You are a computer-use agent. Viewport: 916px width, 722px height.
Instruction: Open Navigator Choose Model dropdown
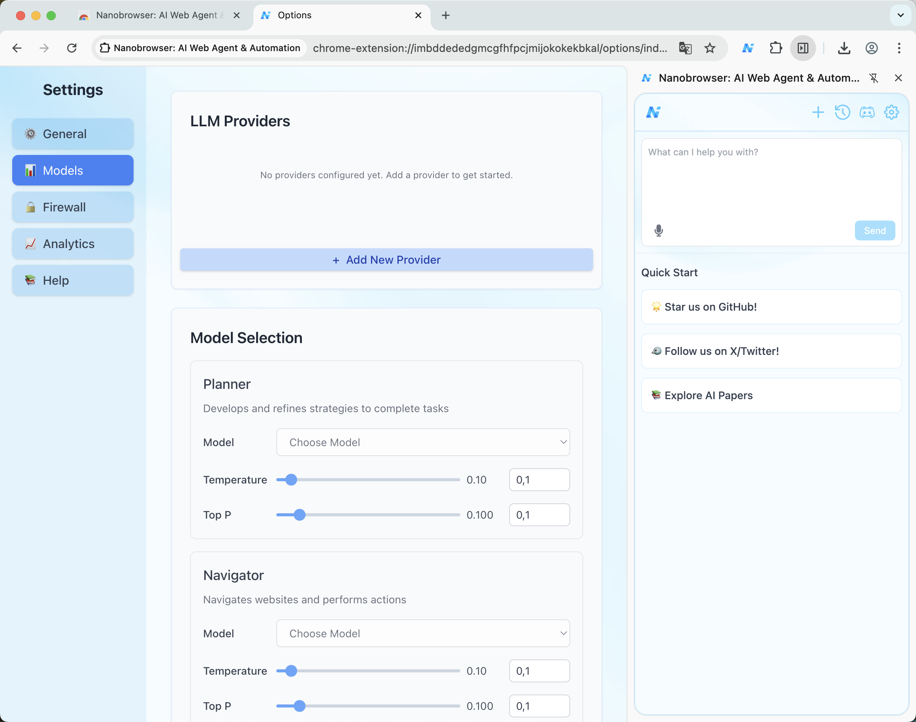pyautogui.click(x=423, y=633)
